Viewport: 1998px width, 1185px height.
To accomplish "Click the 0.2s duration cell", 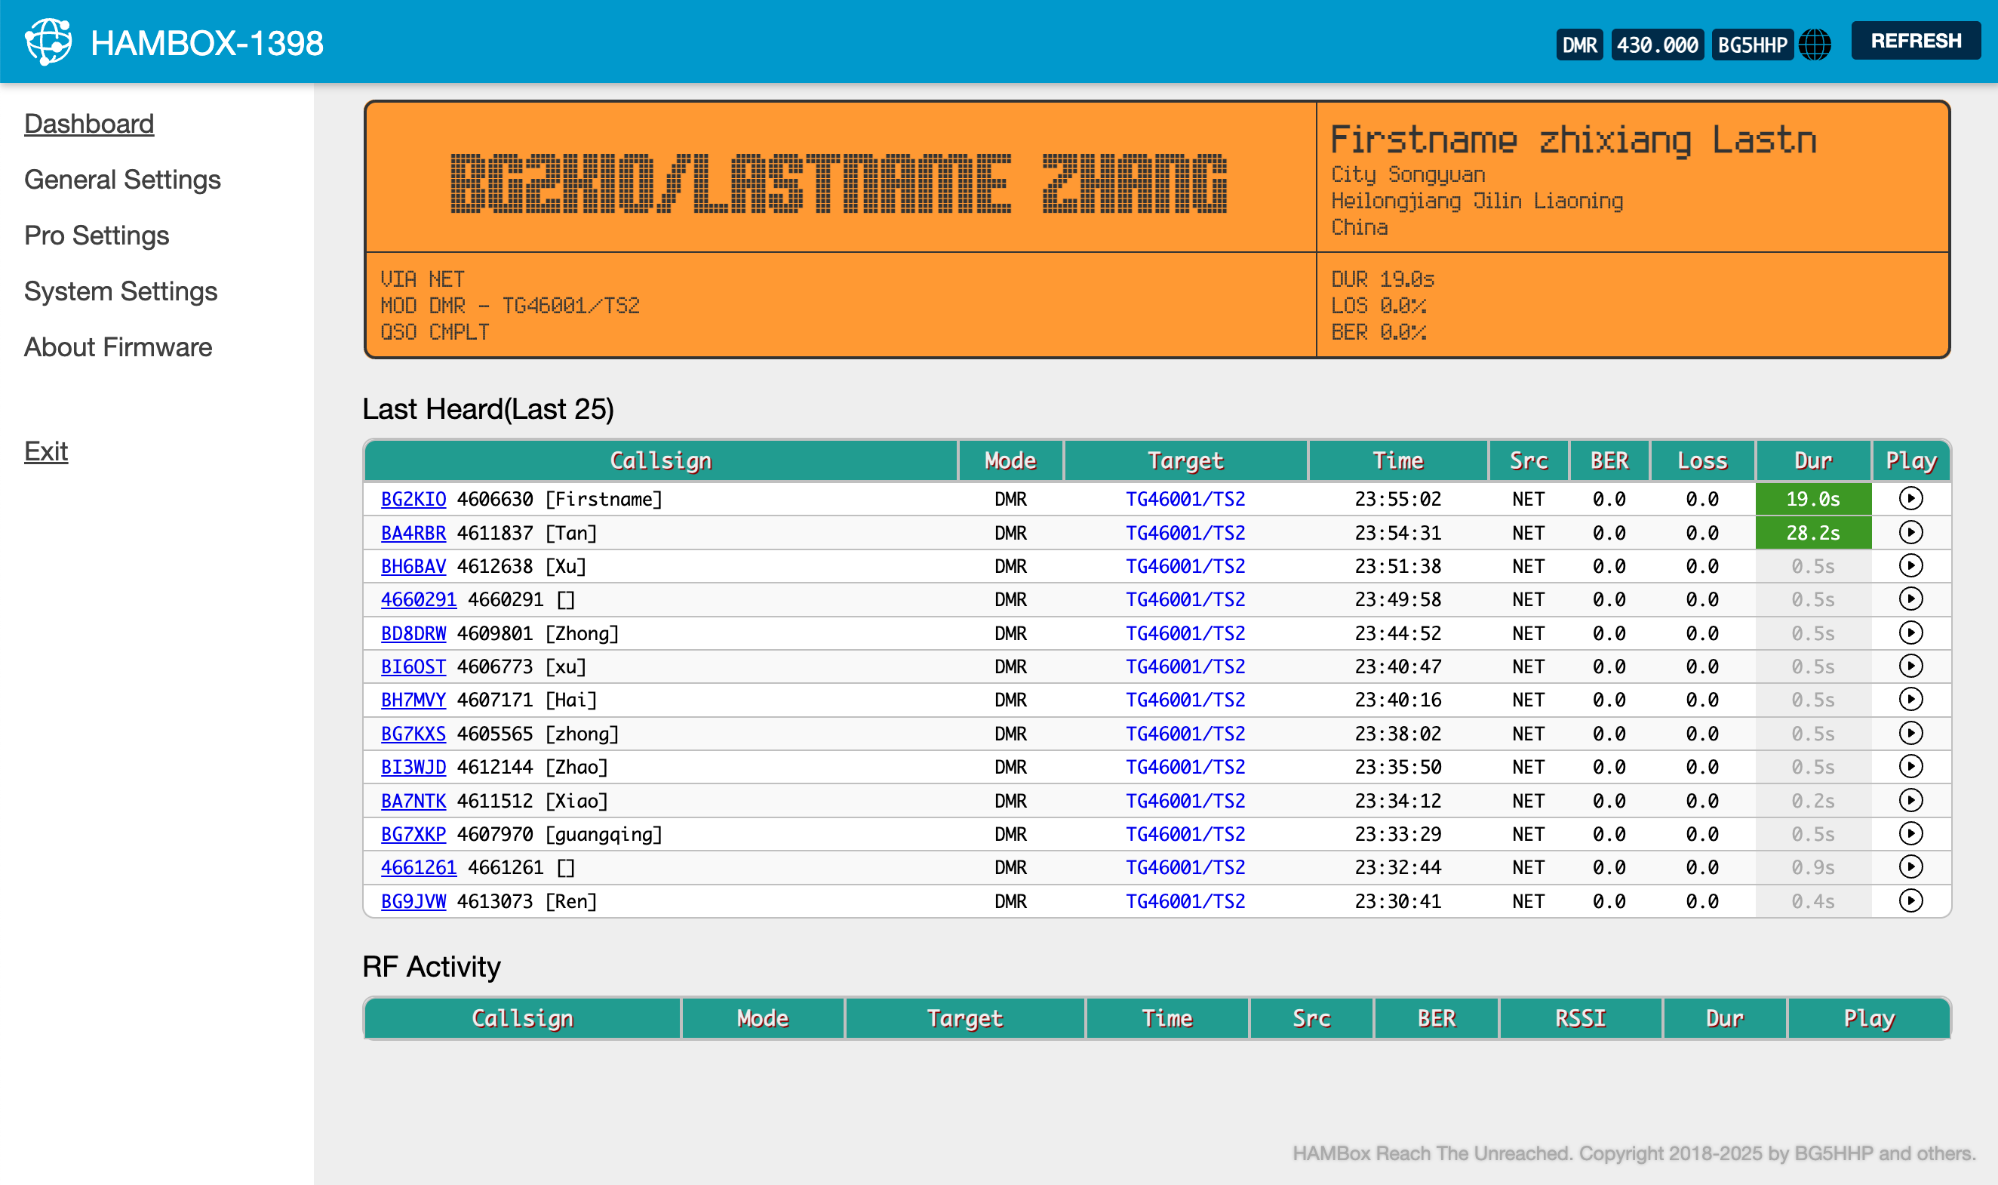I will coord(1813,800).
